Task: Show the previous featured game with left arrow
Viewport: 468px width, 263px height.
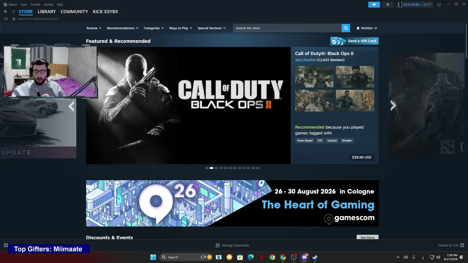Action: pos(71,106)
